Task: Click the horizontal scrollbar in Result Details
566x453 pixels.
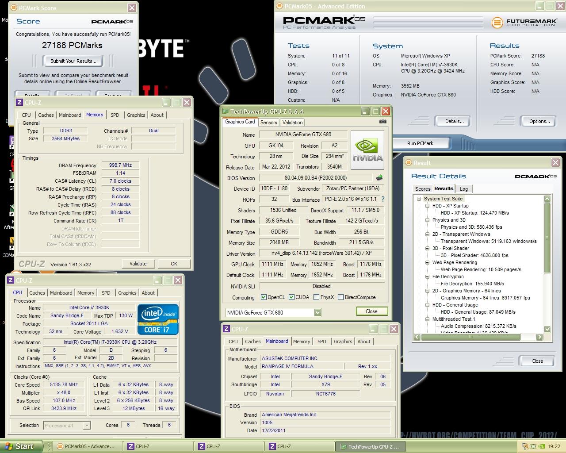Action: pyautogui.click(x=478, y=337)
